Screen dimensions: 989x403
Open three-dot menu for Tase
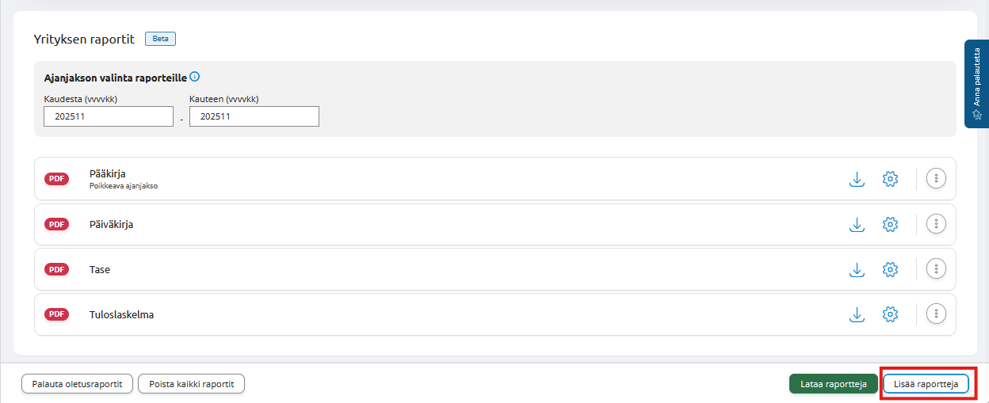[x=937, y=270]
